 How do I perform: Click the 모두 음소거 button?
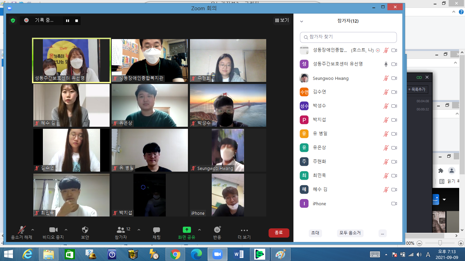click(350, 233)
